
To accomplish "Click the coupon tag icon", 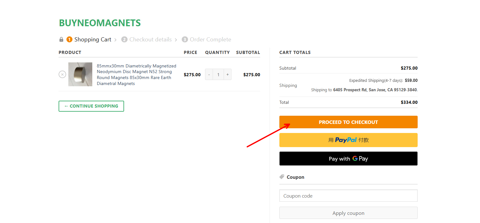I will pos(282,177).
